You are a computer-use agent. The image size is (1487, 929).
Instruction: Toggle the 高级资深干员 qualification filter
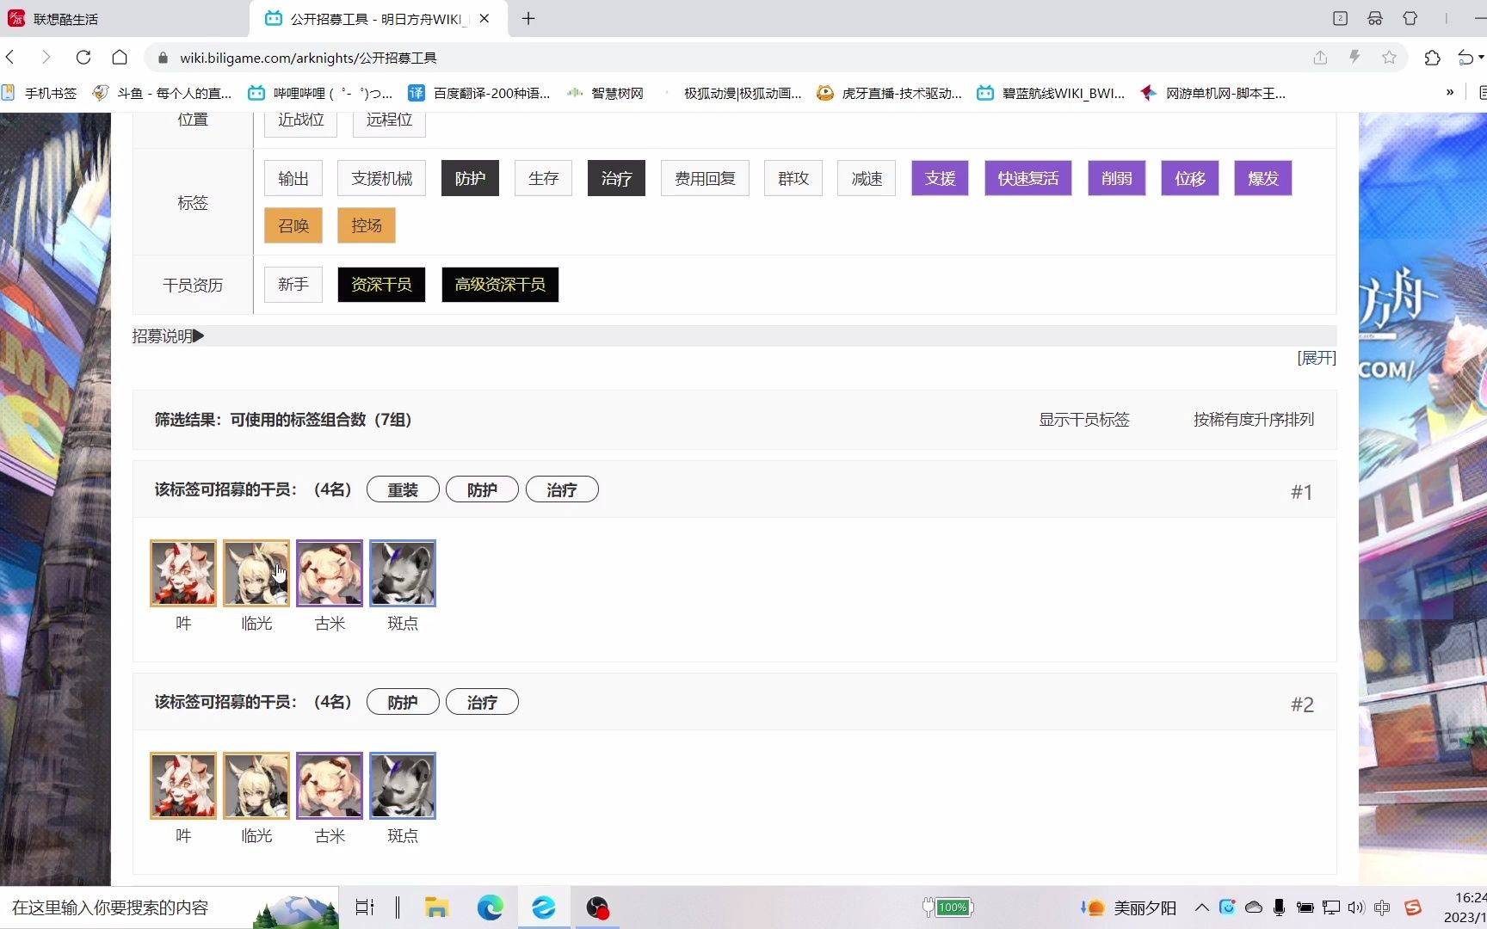click(x=500, y=285)
